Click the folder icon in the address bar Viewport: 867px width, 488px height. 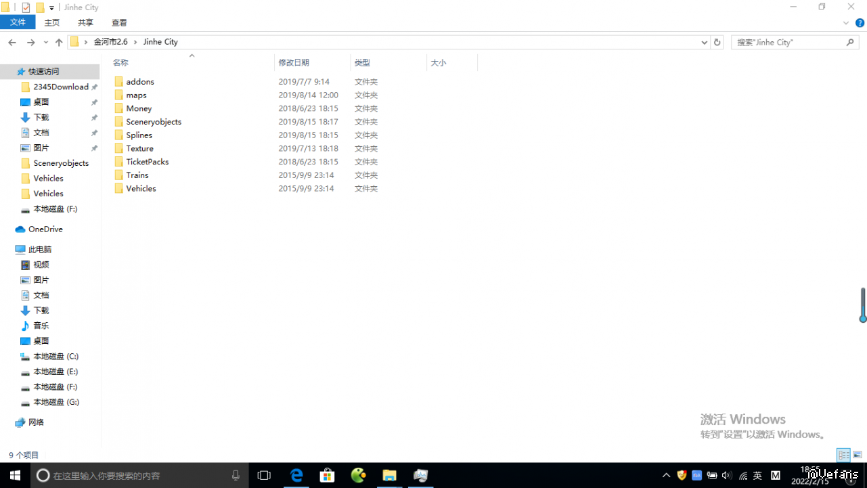74,42
